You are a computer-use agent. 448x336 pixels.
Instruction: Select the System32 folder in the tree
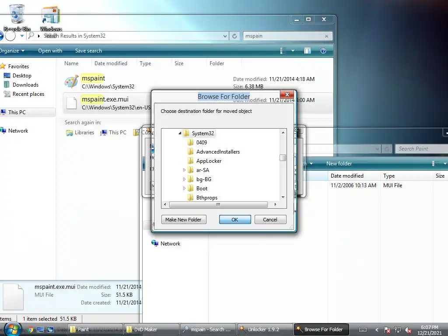click(x=203, y=133)
